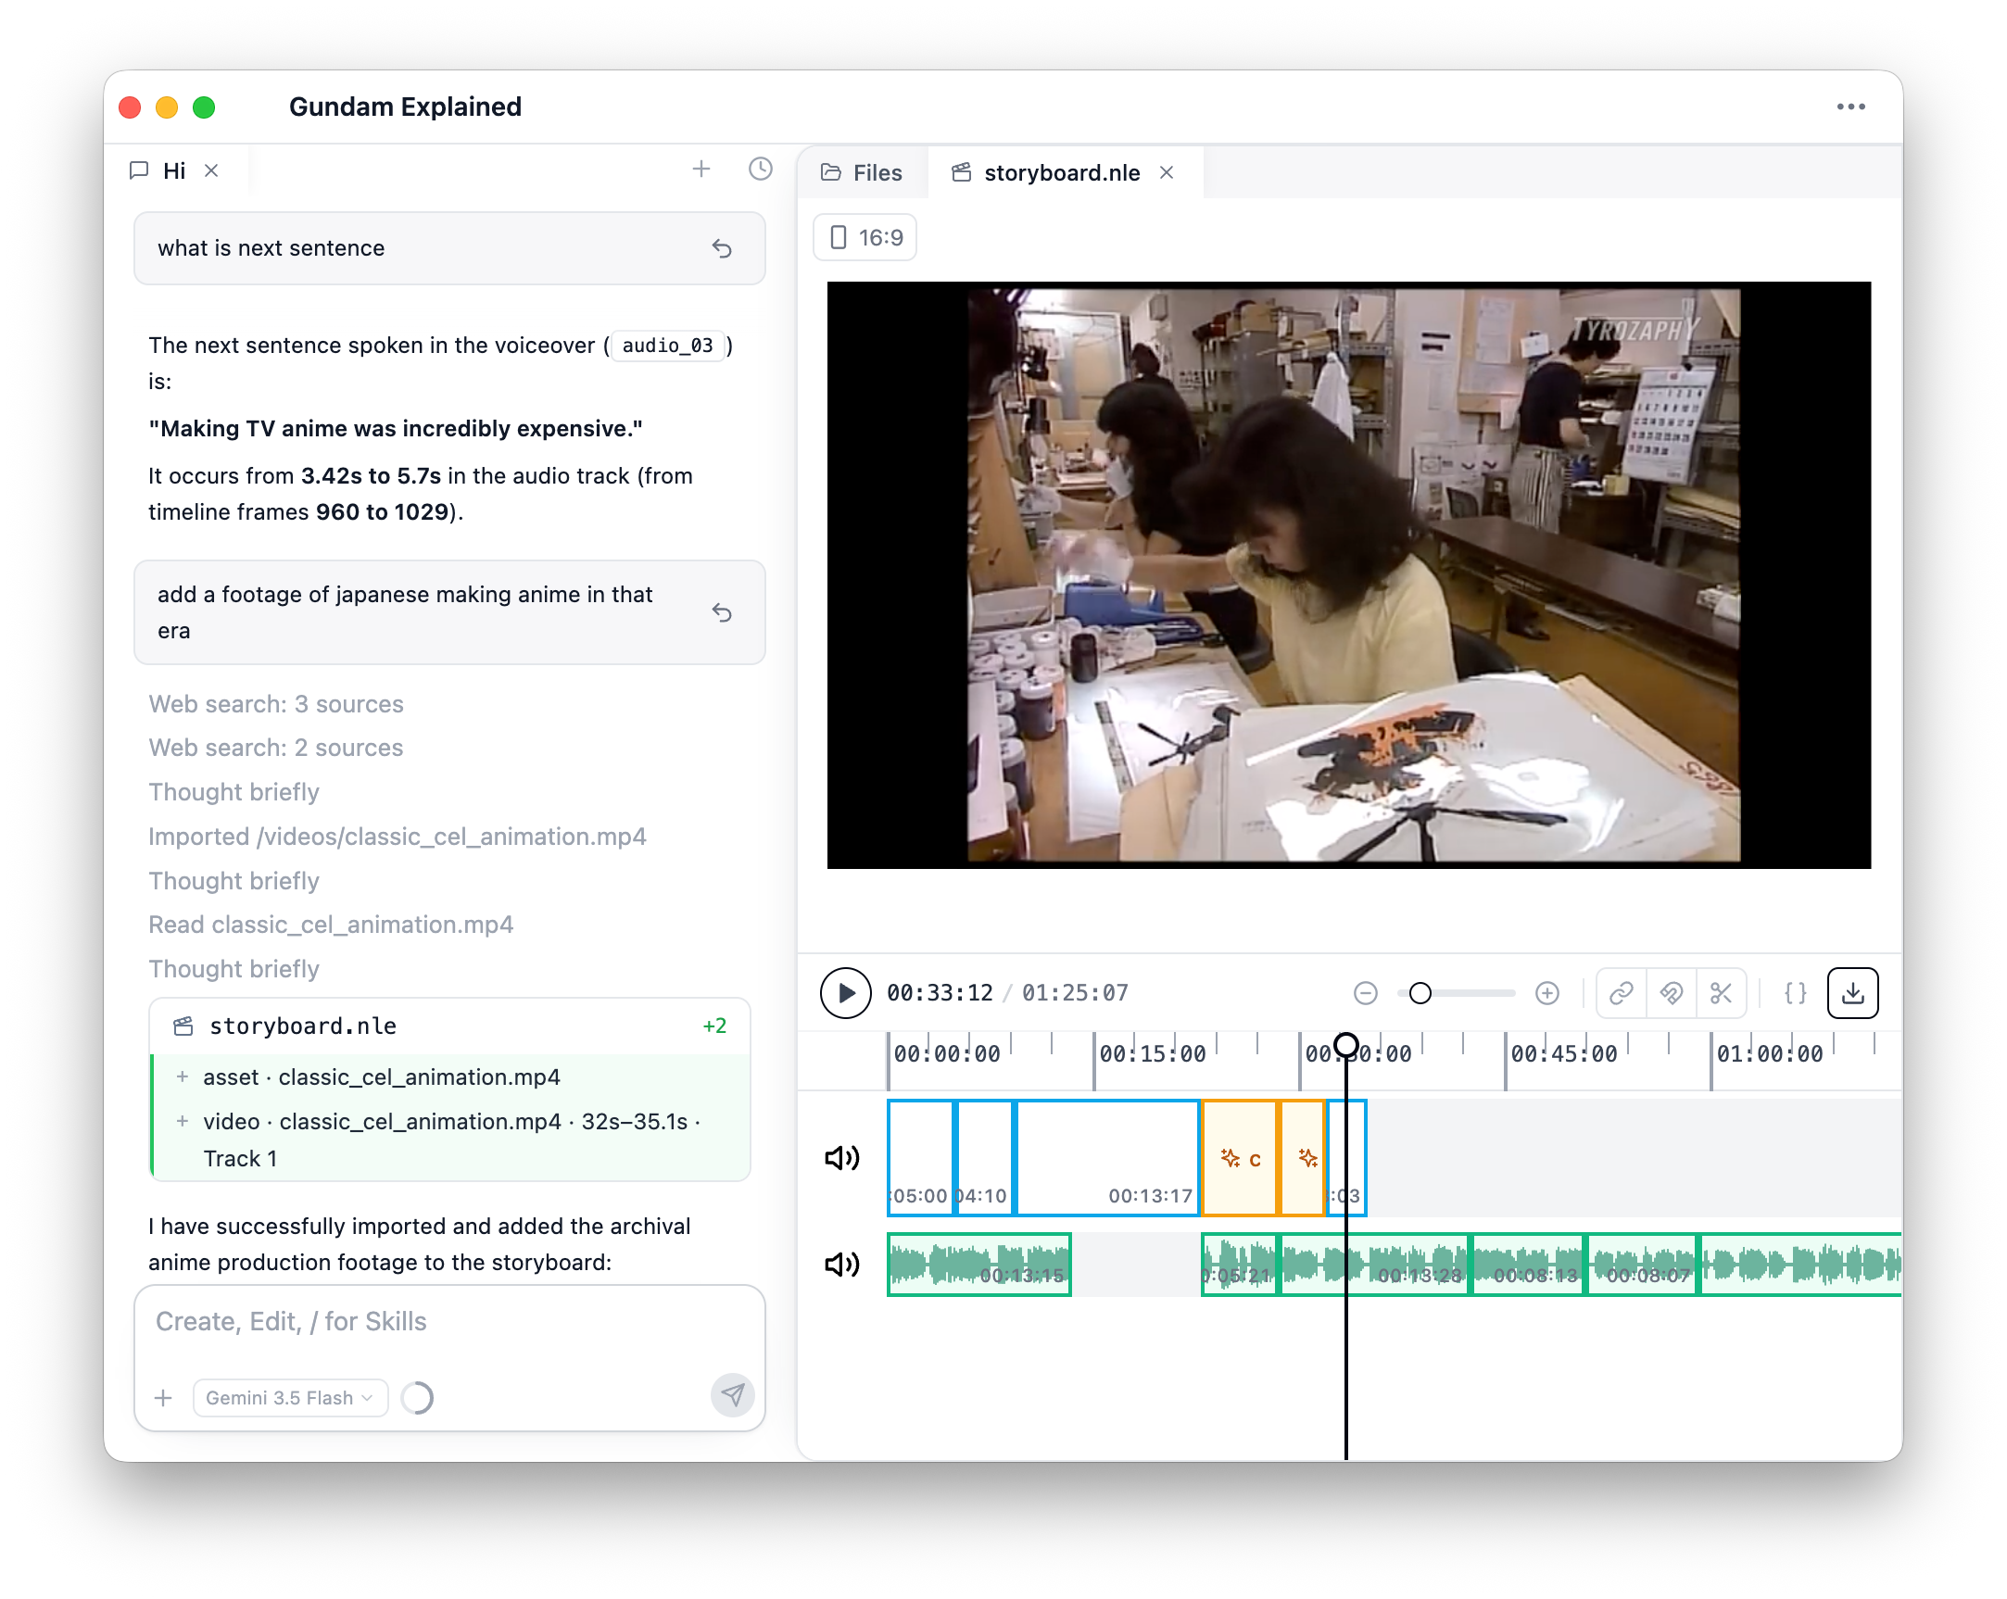This screenshot has height=1599, width=2007.
Task: Click the send message arrow button
Action: pos(733,1395)
